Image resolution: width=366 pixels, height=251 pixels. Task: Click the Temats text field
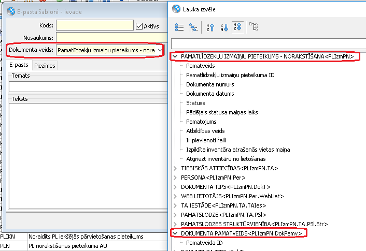88,87
